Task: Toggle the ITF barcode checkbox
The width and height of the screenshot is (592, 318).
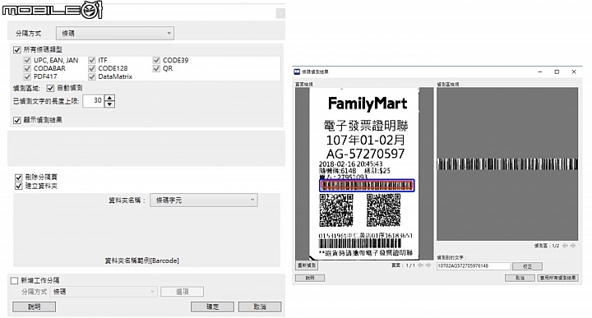Action: (x=92, y=60)
